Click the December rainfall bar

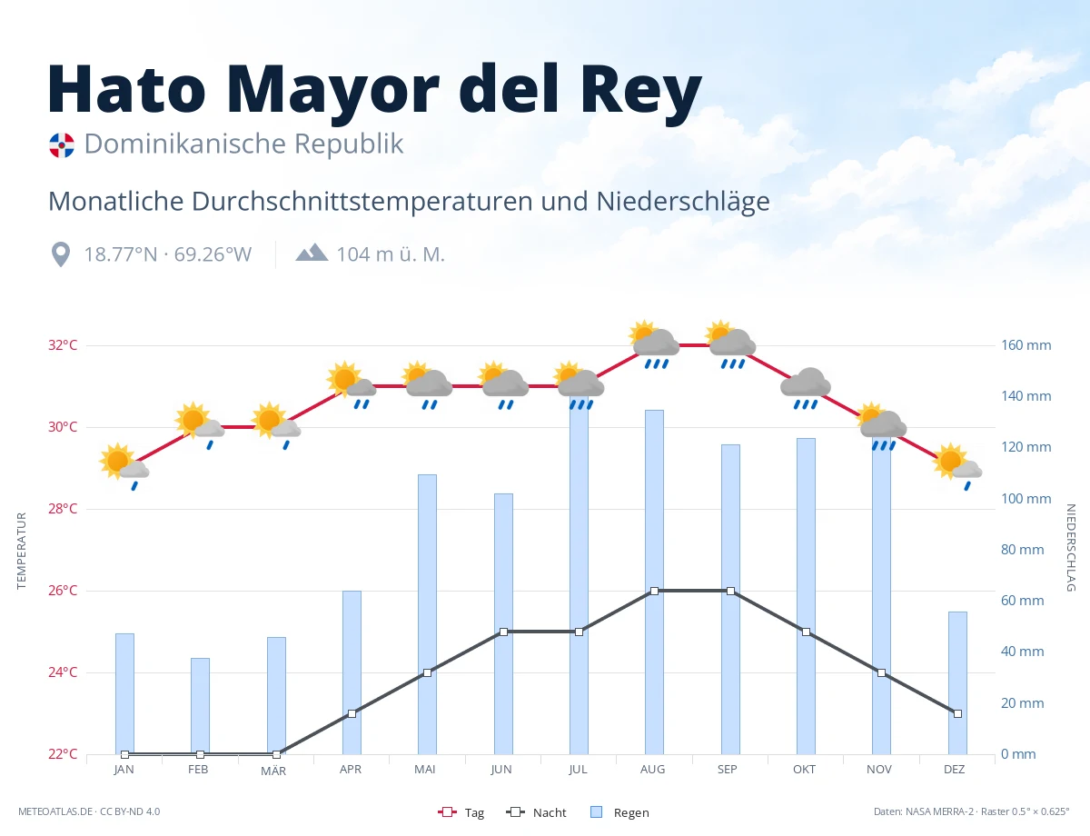(x=957, y=682)
